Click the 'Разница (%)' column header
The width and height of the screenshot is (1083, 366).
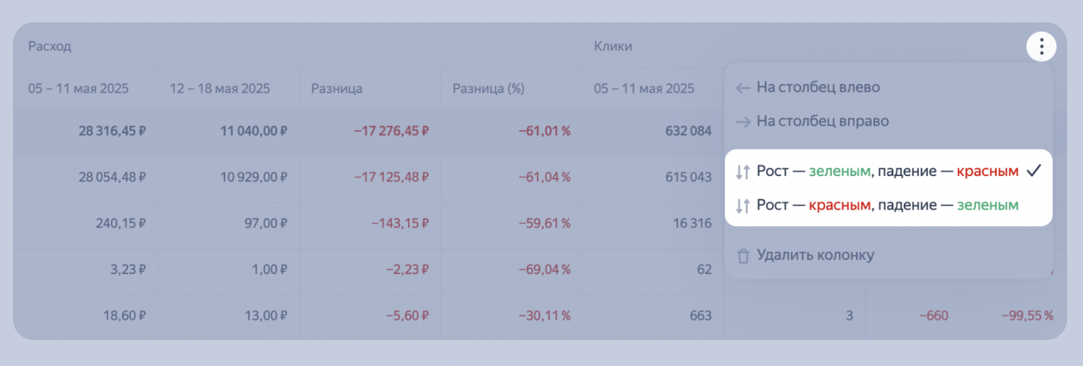coord(488,89)
